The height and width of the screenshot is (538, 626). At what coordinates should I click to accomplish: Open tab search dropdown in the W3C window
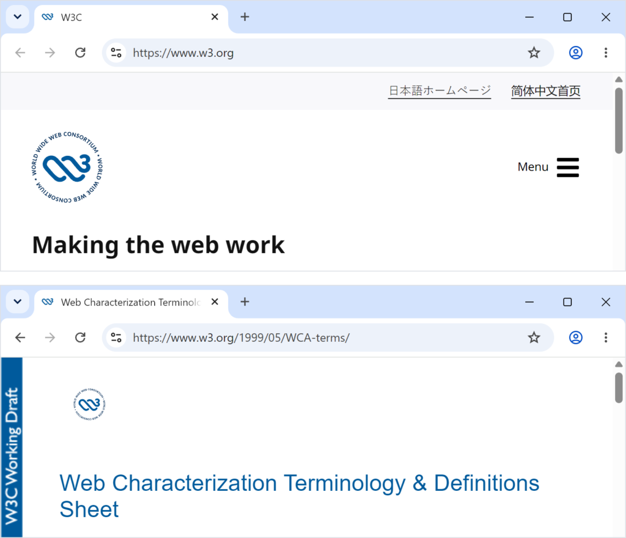18,17
